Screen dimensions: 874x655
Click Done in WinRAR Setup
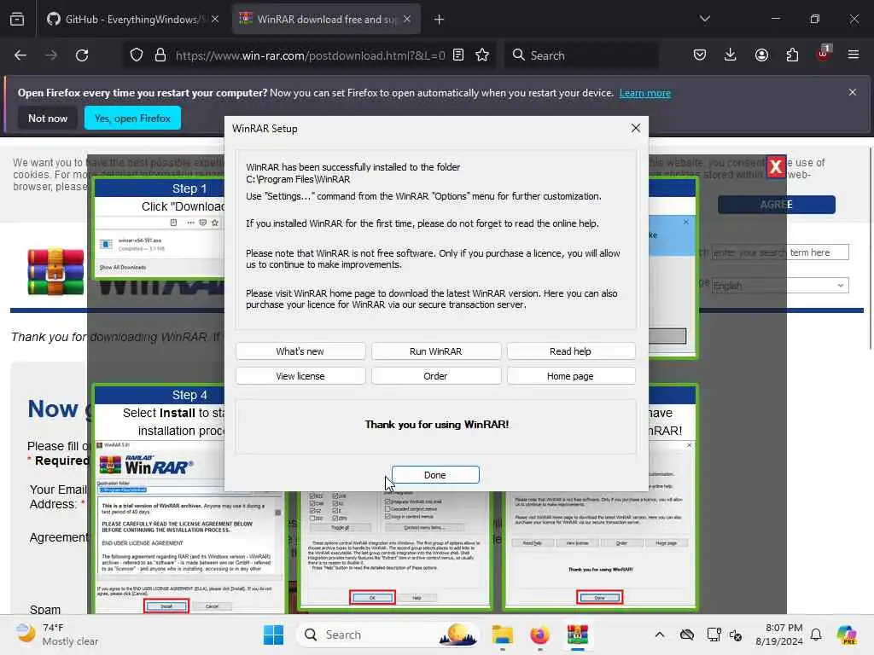[x=434, y=474]
